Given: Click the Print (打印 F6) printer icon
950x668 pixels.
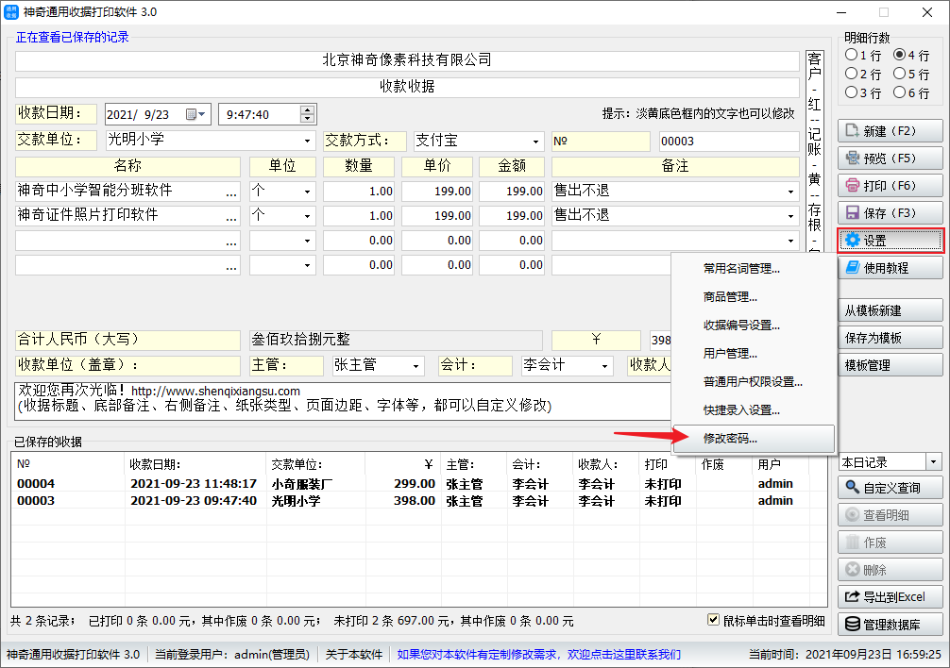Looking at the screenshot, I should point(853,186).
